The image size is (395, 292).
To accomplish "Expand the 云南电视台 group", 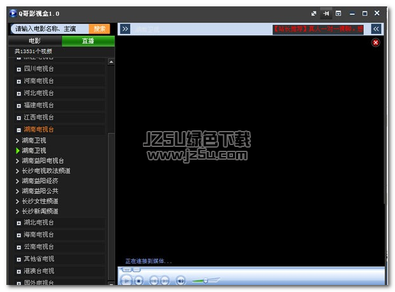I will tap(19, 247).
